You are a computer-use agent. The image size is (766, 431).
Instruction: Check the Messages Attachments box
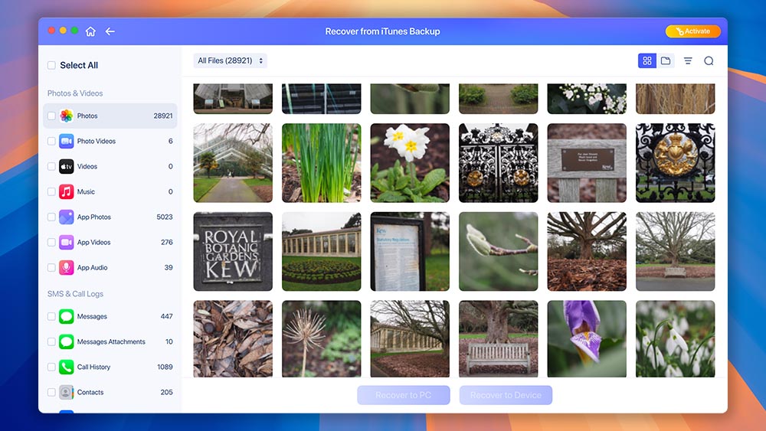pyautogui.click(x=51, y=341)
